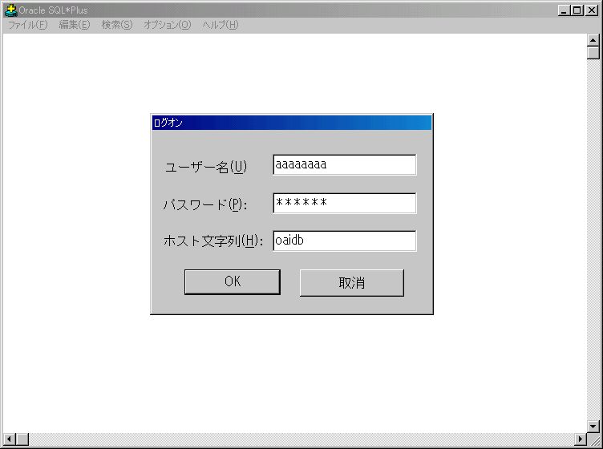Viewport: 603px width, 449px height.
Task: Focus the ユーザー名 input field
Action: coord(345,165)
